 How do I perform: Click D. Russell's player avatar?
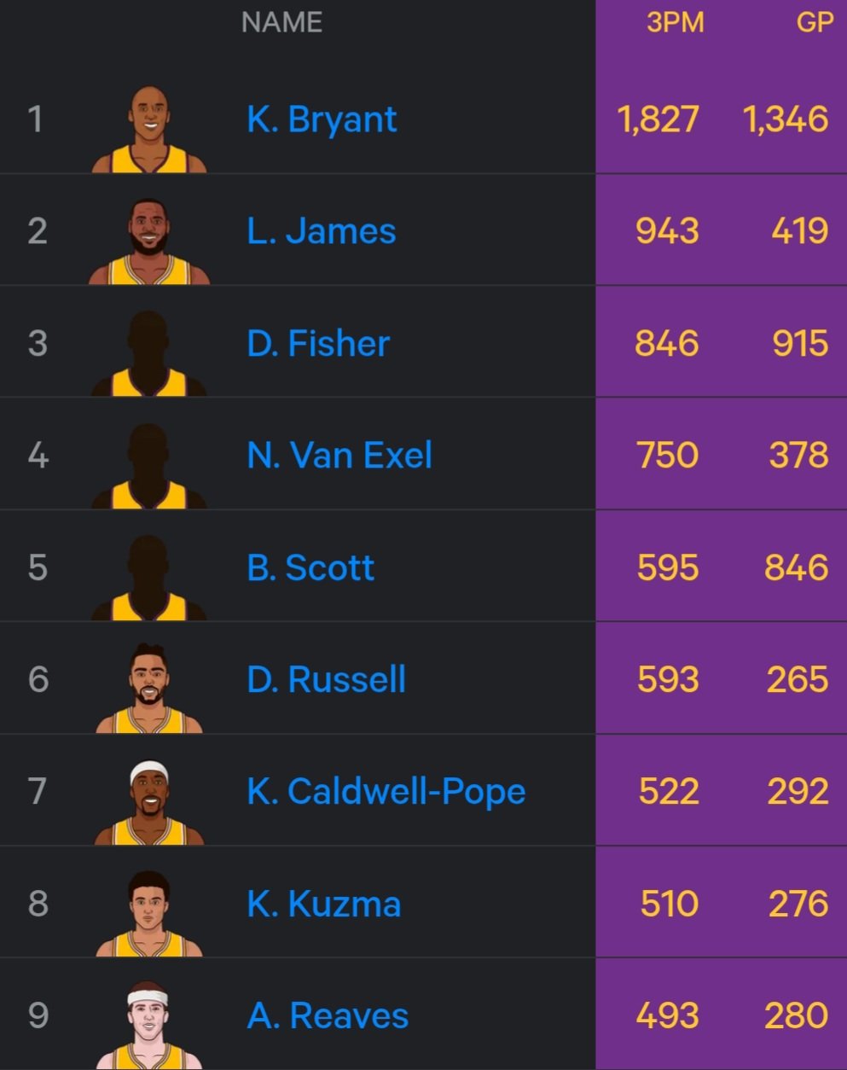[x=149, y=689]
